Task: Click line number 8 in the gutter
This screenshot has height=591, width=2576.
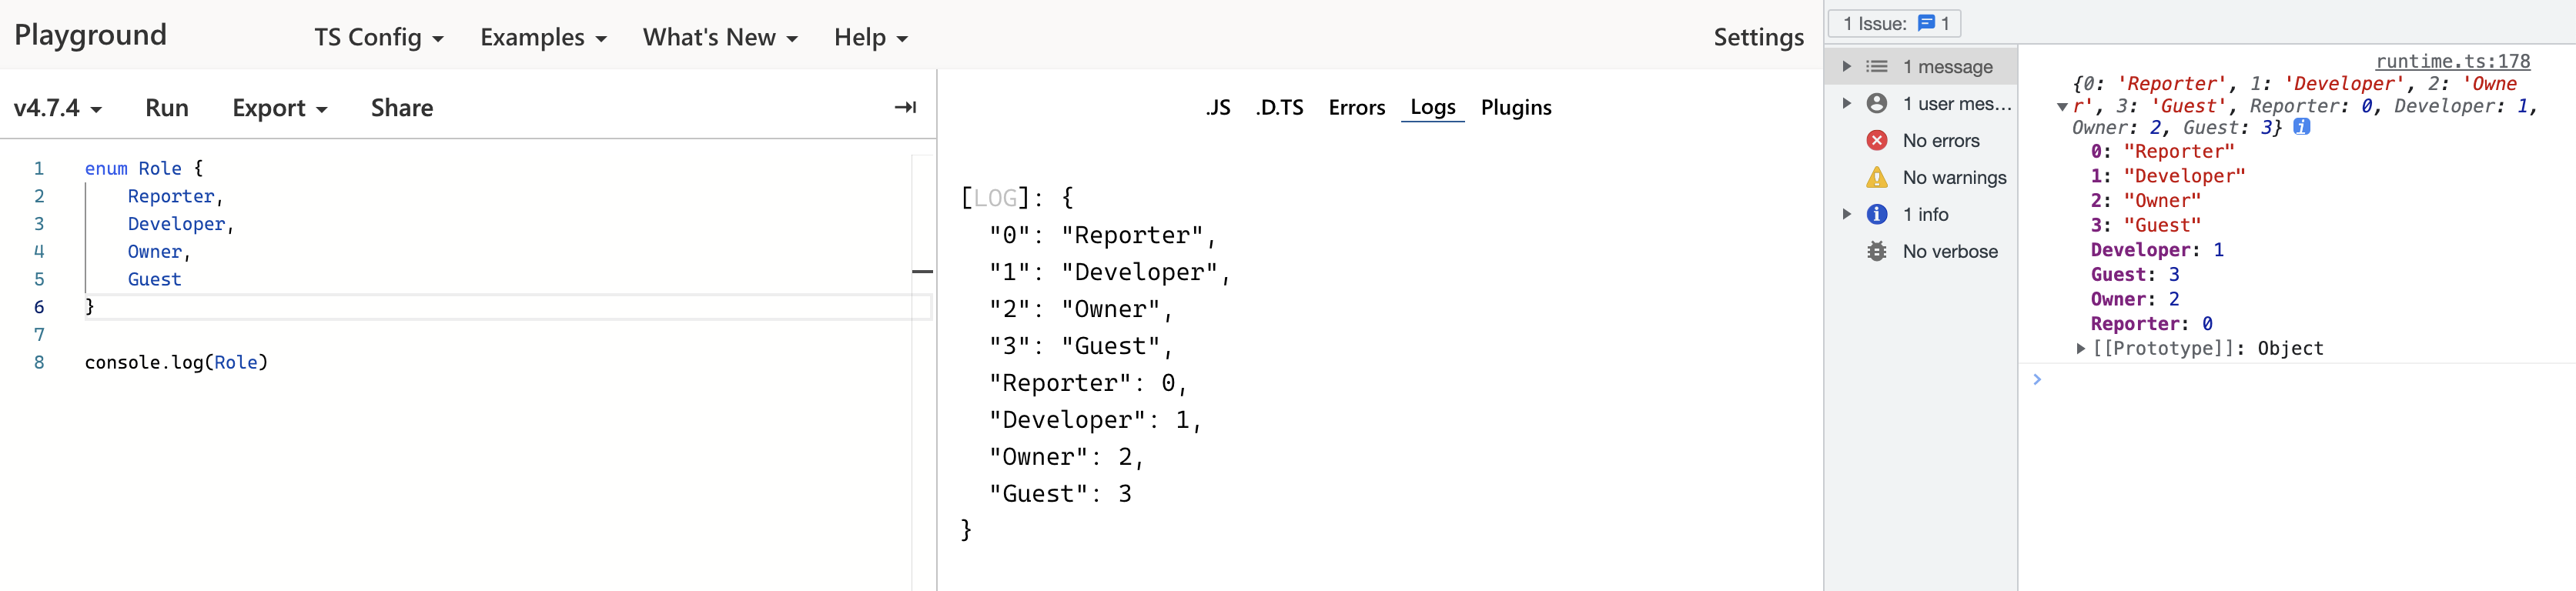Action: (x=39, y=362)
